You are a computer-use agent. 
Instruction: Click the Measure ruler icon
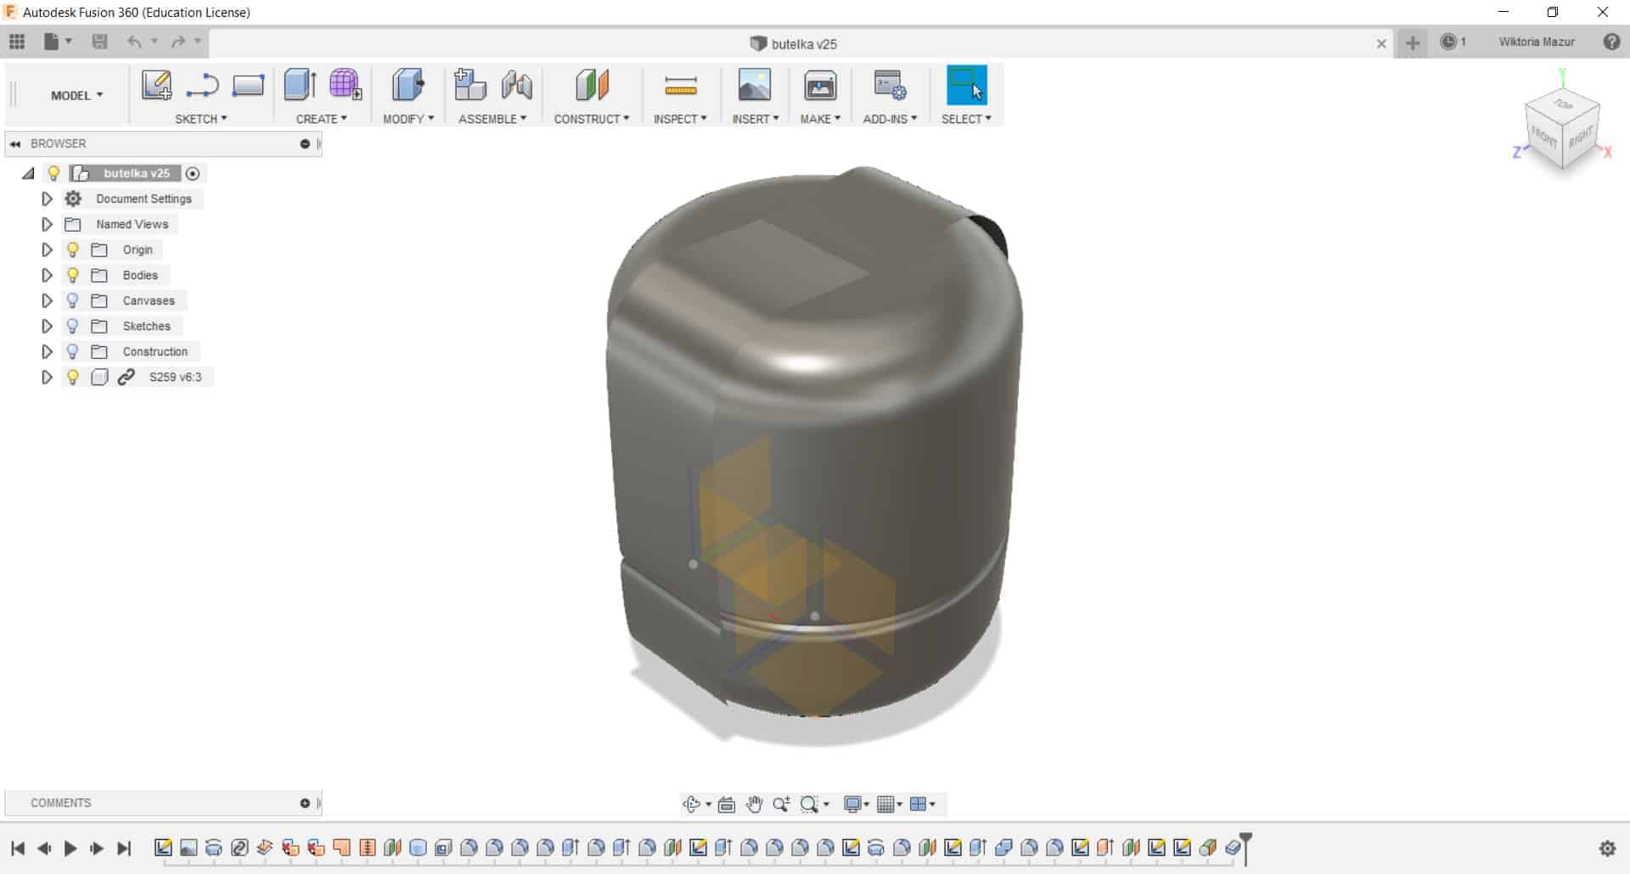click(680, 86)
